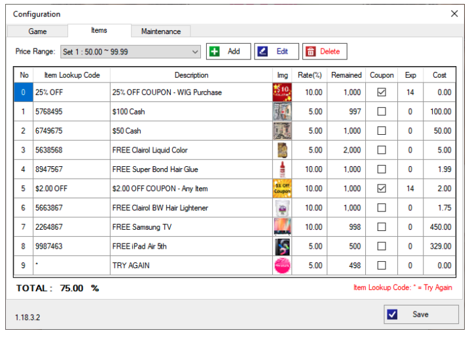
Task: Click the $2.00 OFF COUPON image
Action: point(282,188)
